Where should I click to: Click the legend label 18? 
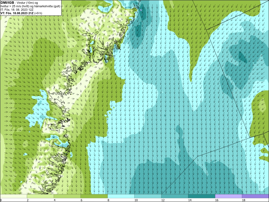pyautogui.click(x=244, y=200)
